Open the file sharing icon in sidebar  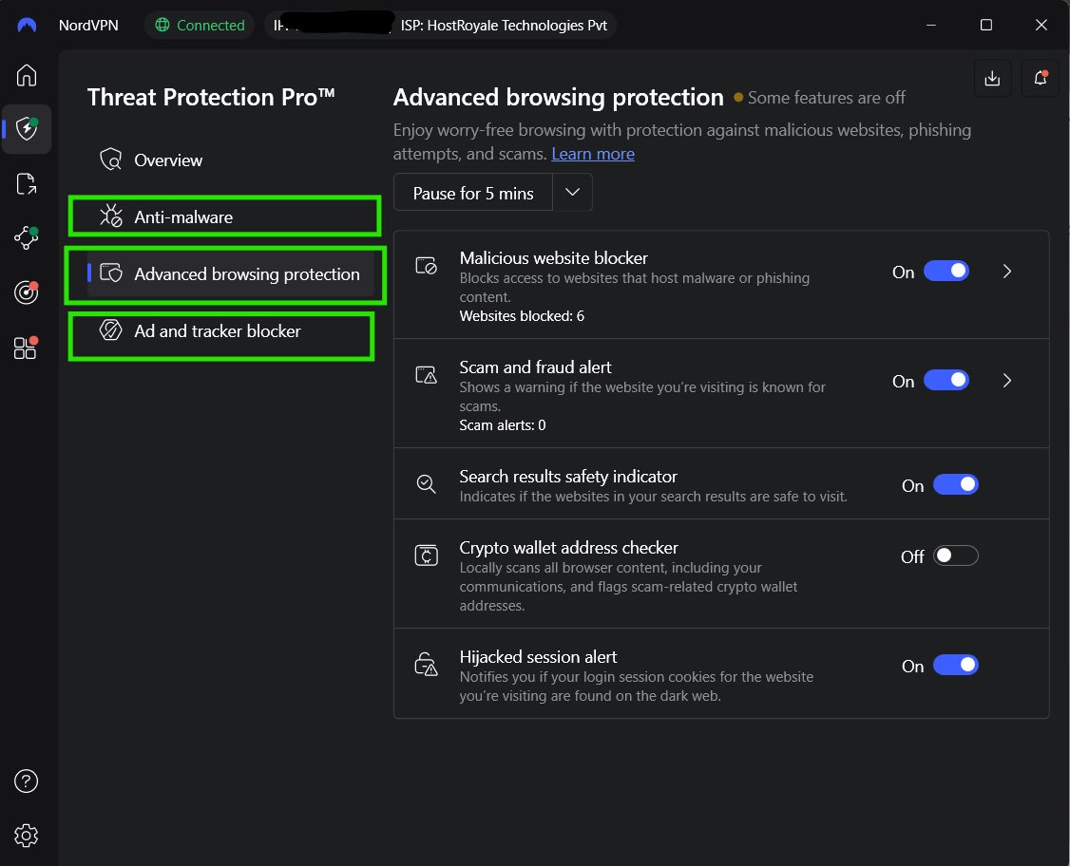[27, 183]
